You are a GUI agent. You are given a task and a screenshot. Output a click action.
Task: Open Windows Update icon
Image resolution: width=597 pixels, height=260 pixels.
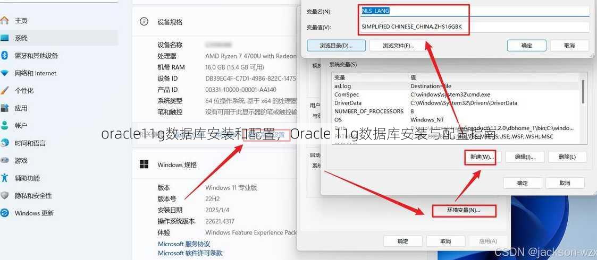tap(4, 213)
